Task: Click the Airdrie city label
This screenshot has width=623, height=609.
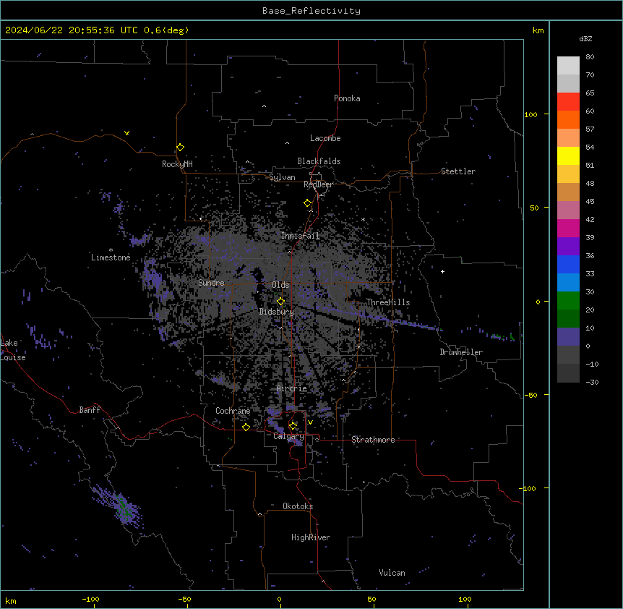Action: tap(292, 388)
